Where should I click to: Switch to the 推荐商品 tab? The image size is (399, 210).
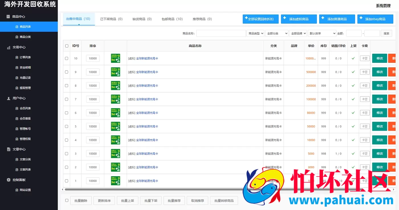202,19
